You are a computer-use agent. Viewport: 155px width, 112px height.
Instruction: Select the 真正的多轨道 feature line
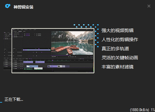[115, 49]
